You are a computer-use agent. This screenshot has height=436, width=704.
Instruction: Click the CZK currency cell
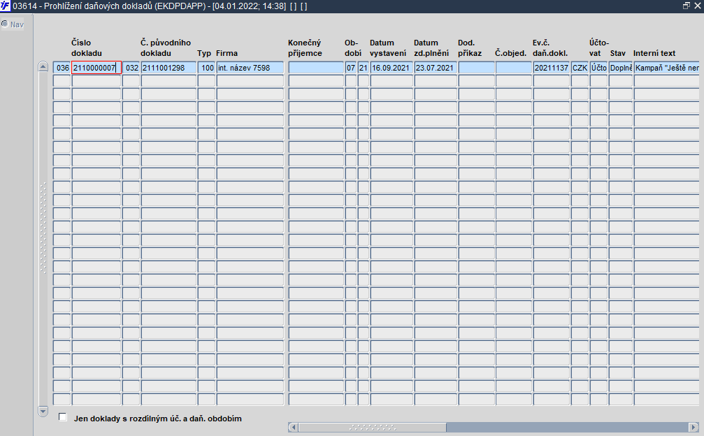point(580,68)
